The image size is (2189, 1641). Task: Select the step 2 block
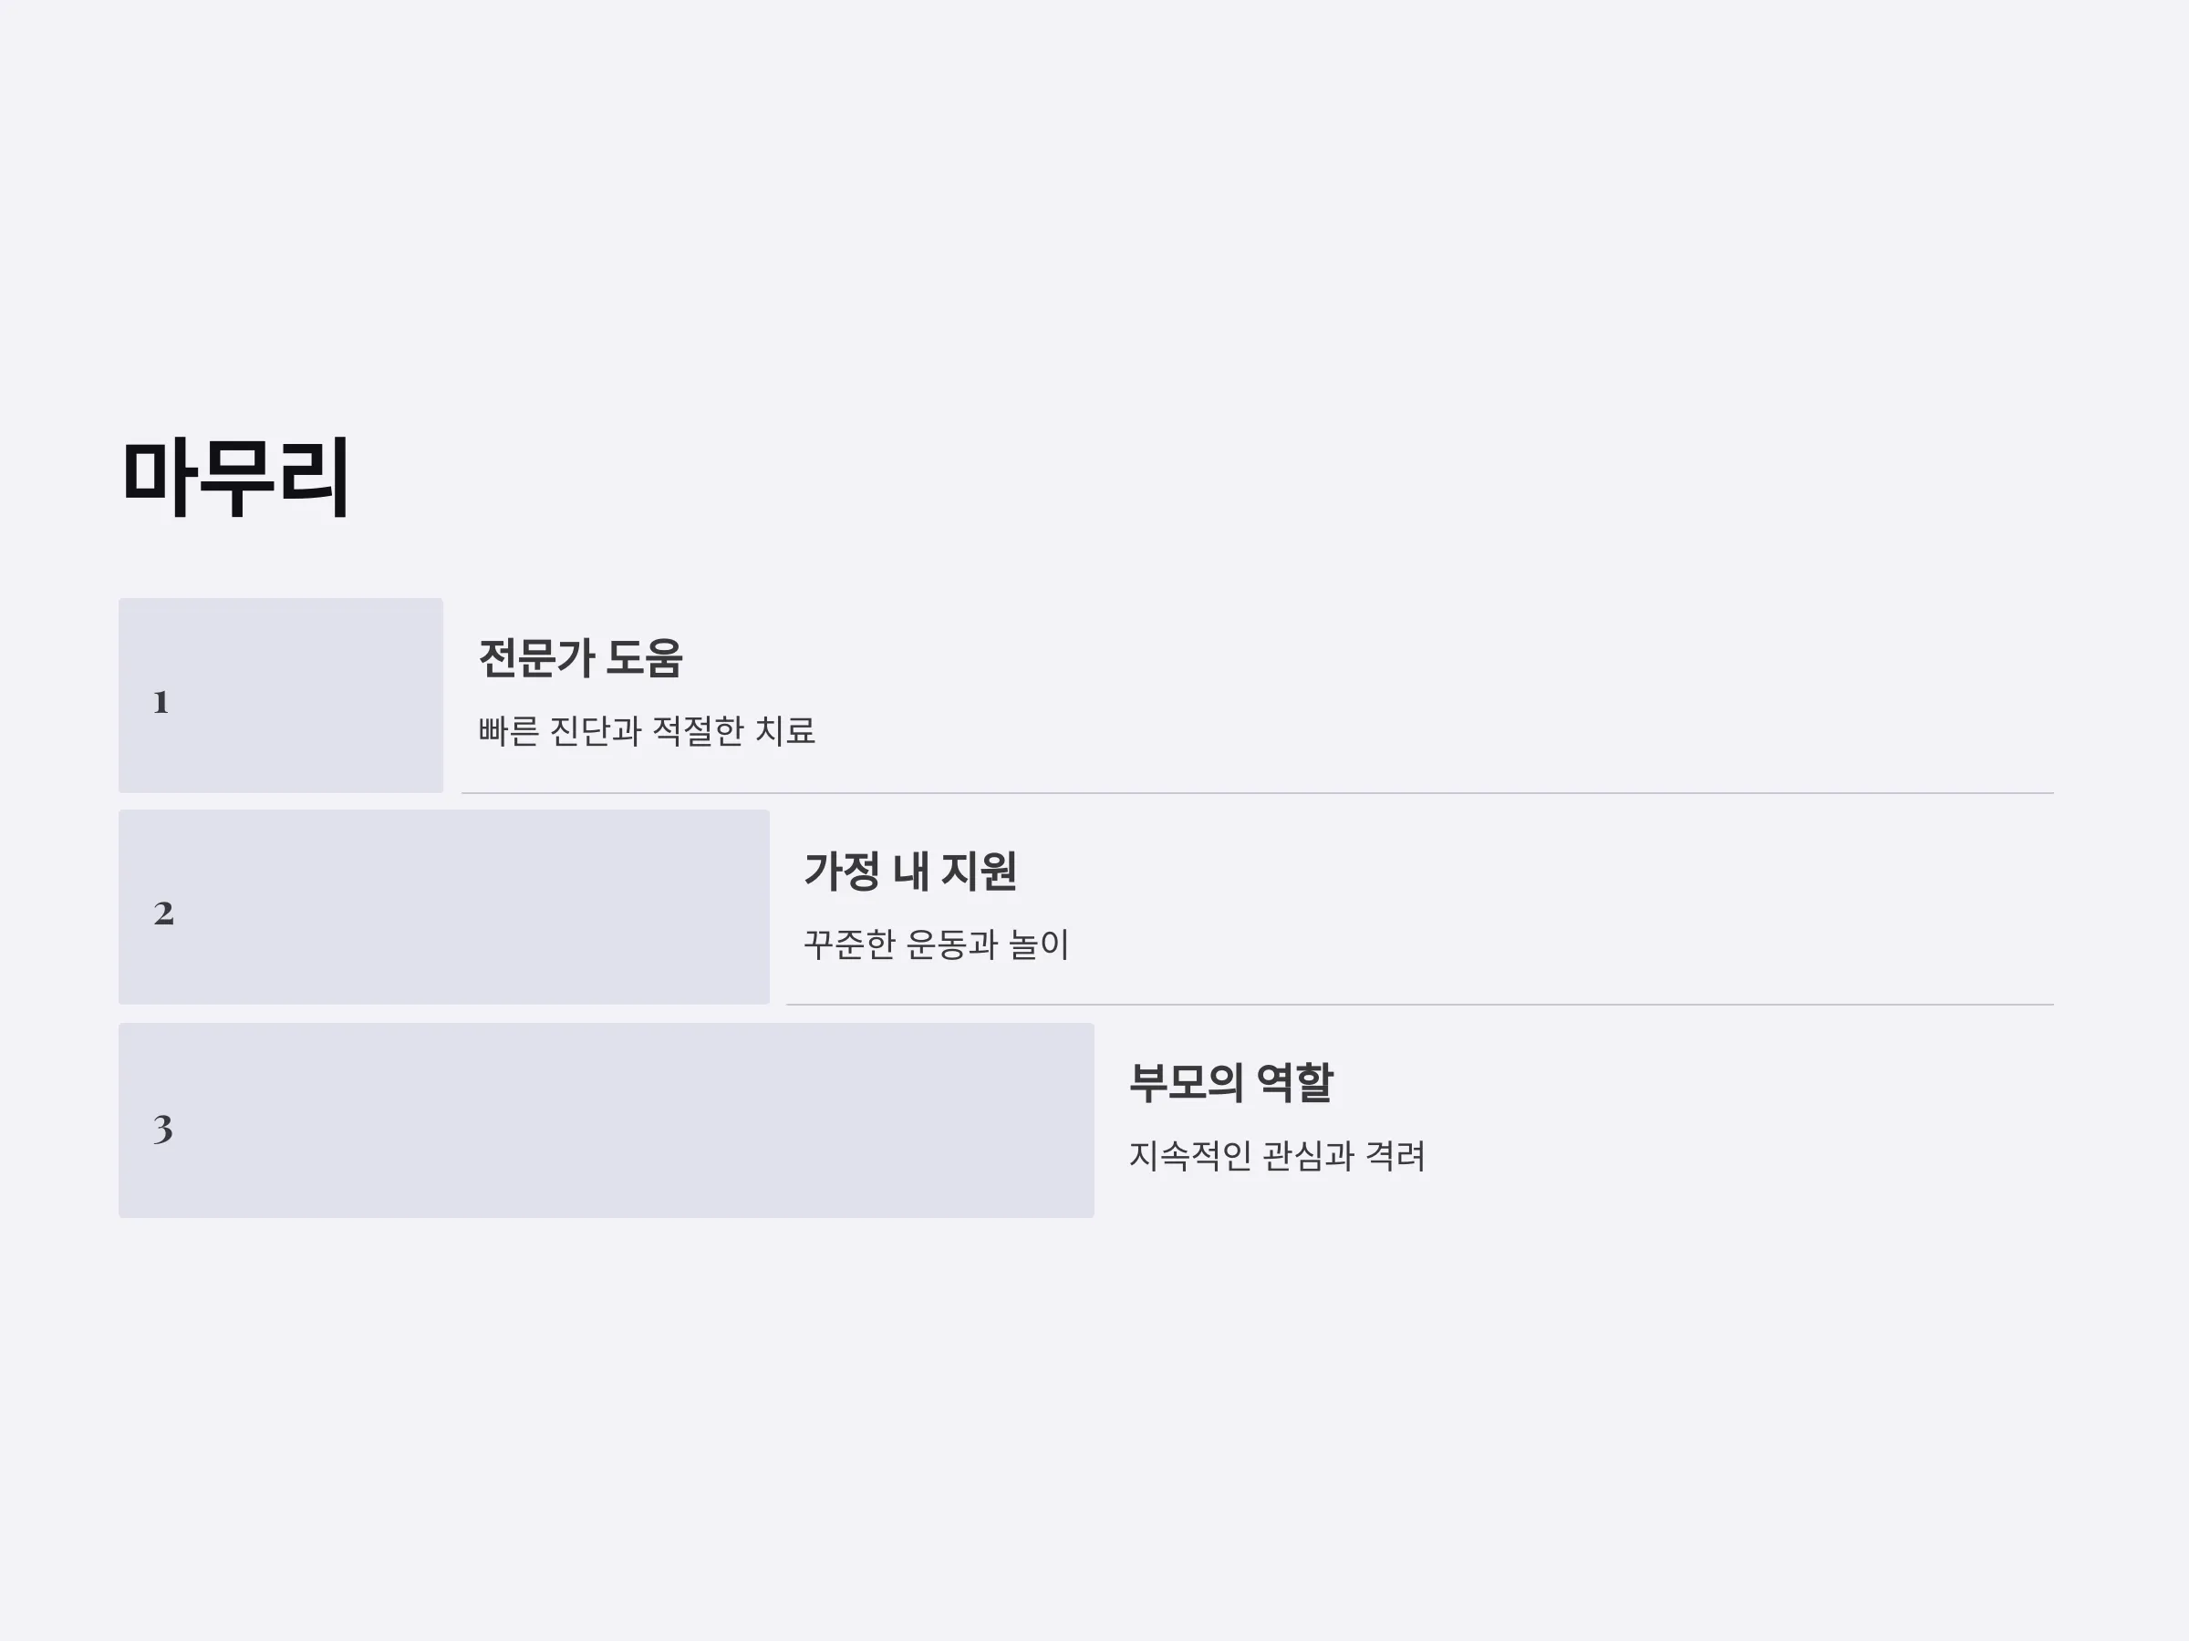(444, 907)
